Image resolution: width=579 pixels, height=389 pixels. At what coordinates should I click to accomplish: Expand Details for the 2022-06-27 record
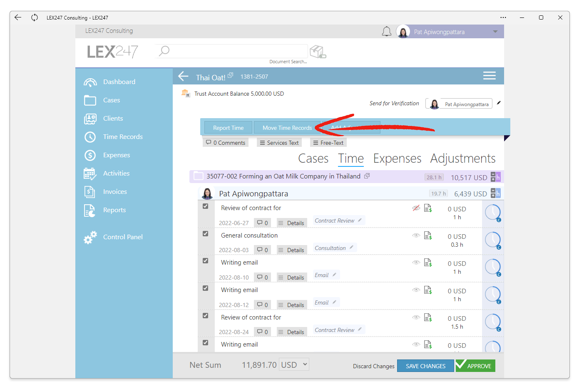pyautogui.click(x=291, y=223)
